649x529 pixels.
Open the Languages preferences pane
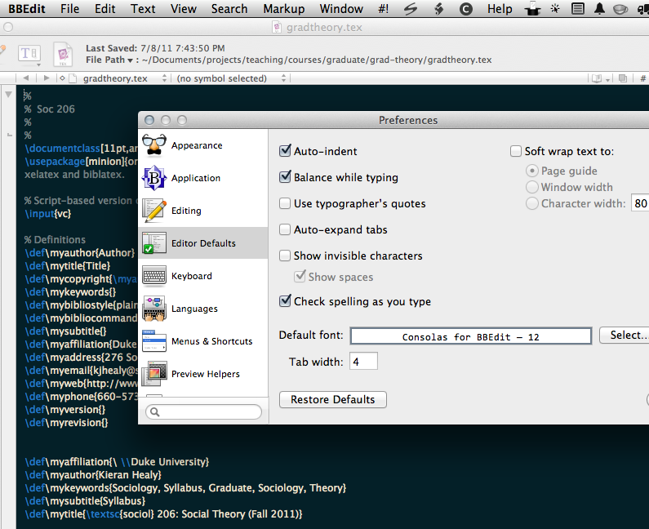(154, 309)
